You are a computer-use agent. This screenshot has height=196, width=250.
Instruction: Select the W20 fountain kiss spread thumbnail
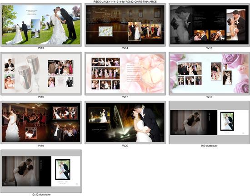click(125, 122)
